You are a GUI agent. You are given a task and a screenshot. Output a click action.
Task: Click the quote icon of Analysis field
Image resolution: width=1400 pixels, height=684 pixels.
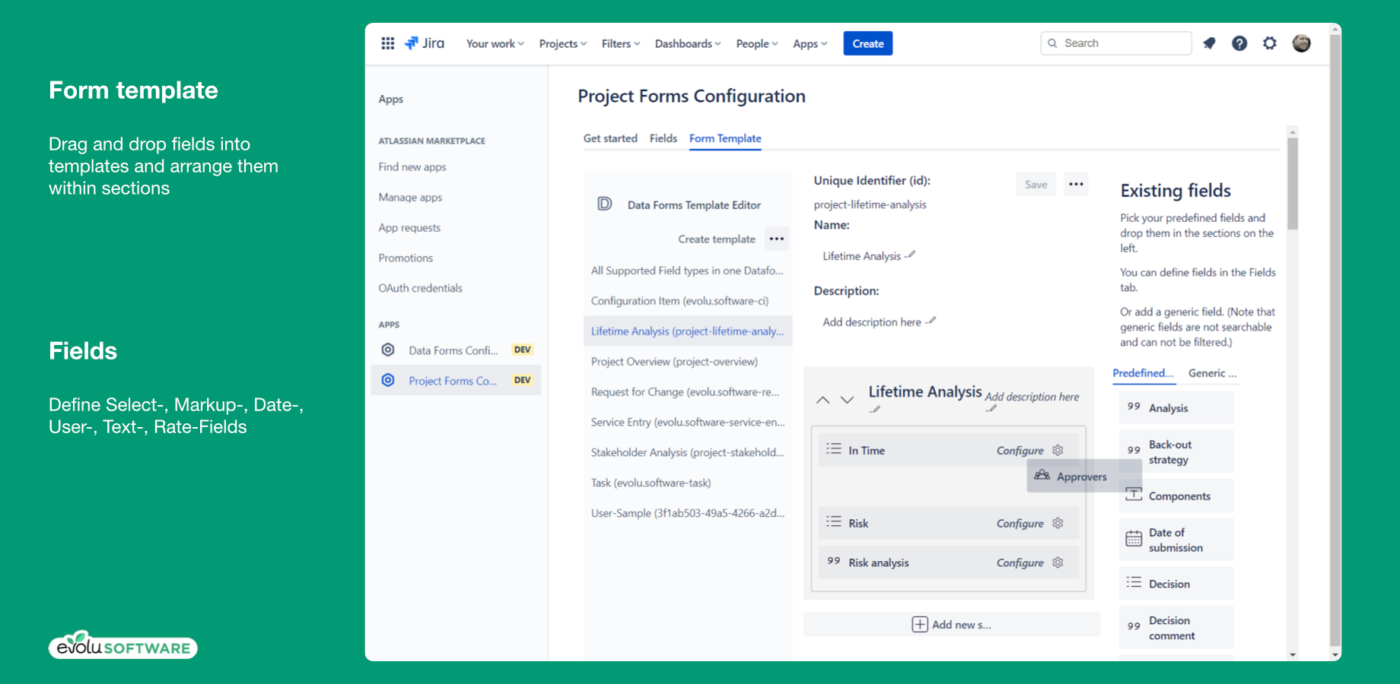click(1134, 407)
